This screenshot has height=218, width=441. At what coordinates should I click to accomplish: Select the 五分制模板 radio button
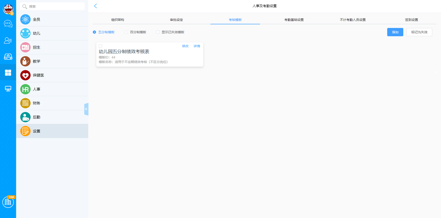[94, 32]
